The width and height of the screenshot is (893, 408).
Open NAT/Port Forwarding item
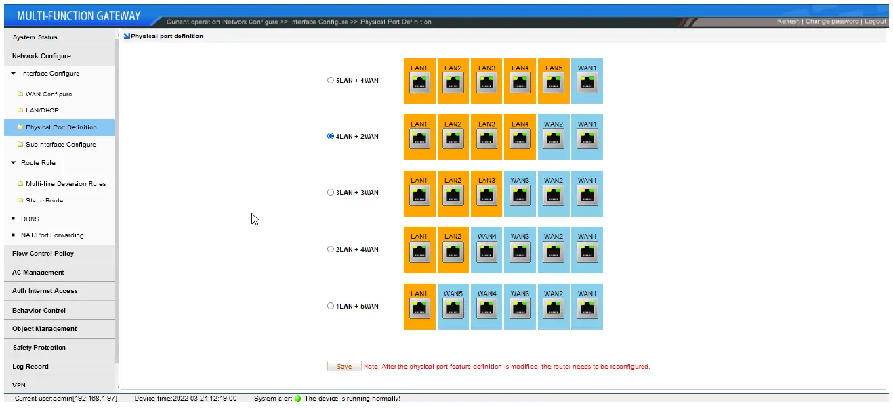tap(52, 235)
